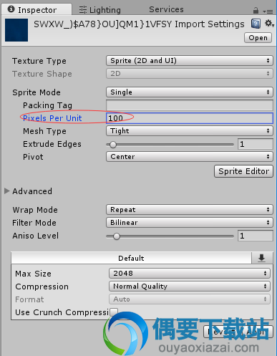Click the Packing Tag input field
The height and width of the screenshot is (356, 277).
point(190,105)
